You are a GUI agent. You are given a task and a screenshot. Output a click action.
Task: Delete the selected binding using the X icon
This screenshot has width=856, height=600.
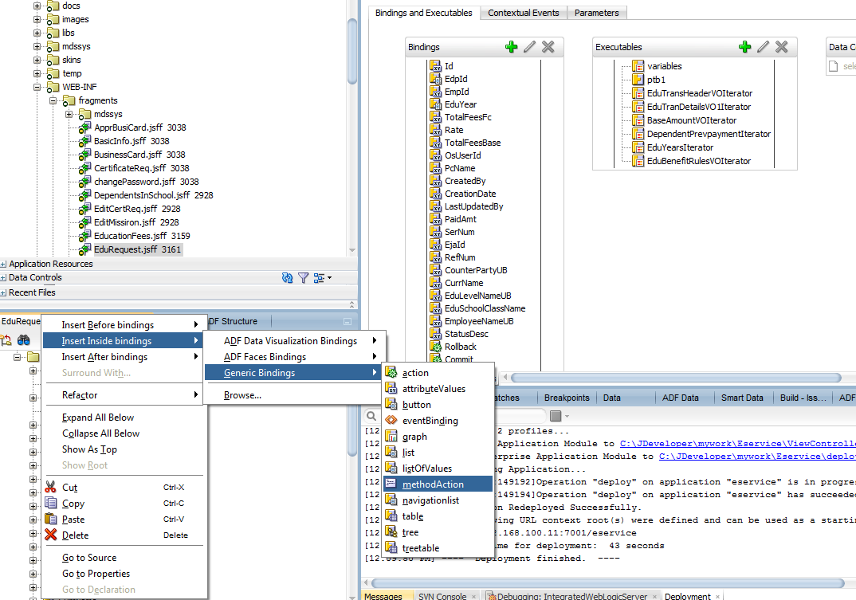click(548, 47)
